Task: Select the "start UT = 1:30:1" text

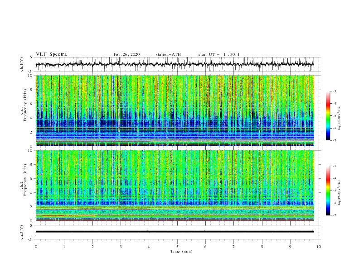Action: pyautogui.click(x=219, y=54)
